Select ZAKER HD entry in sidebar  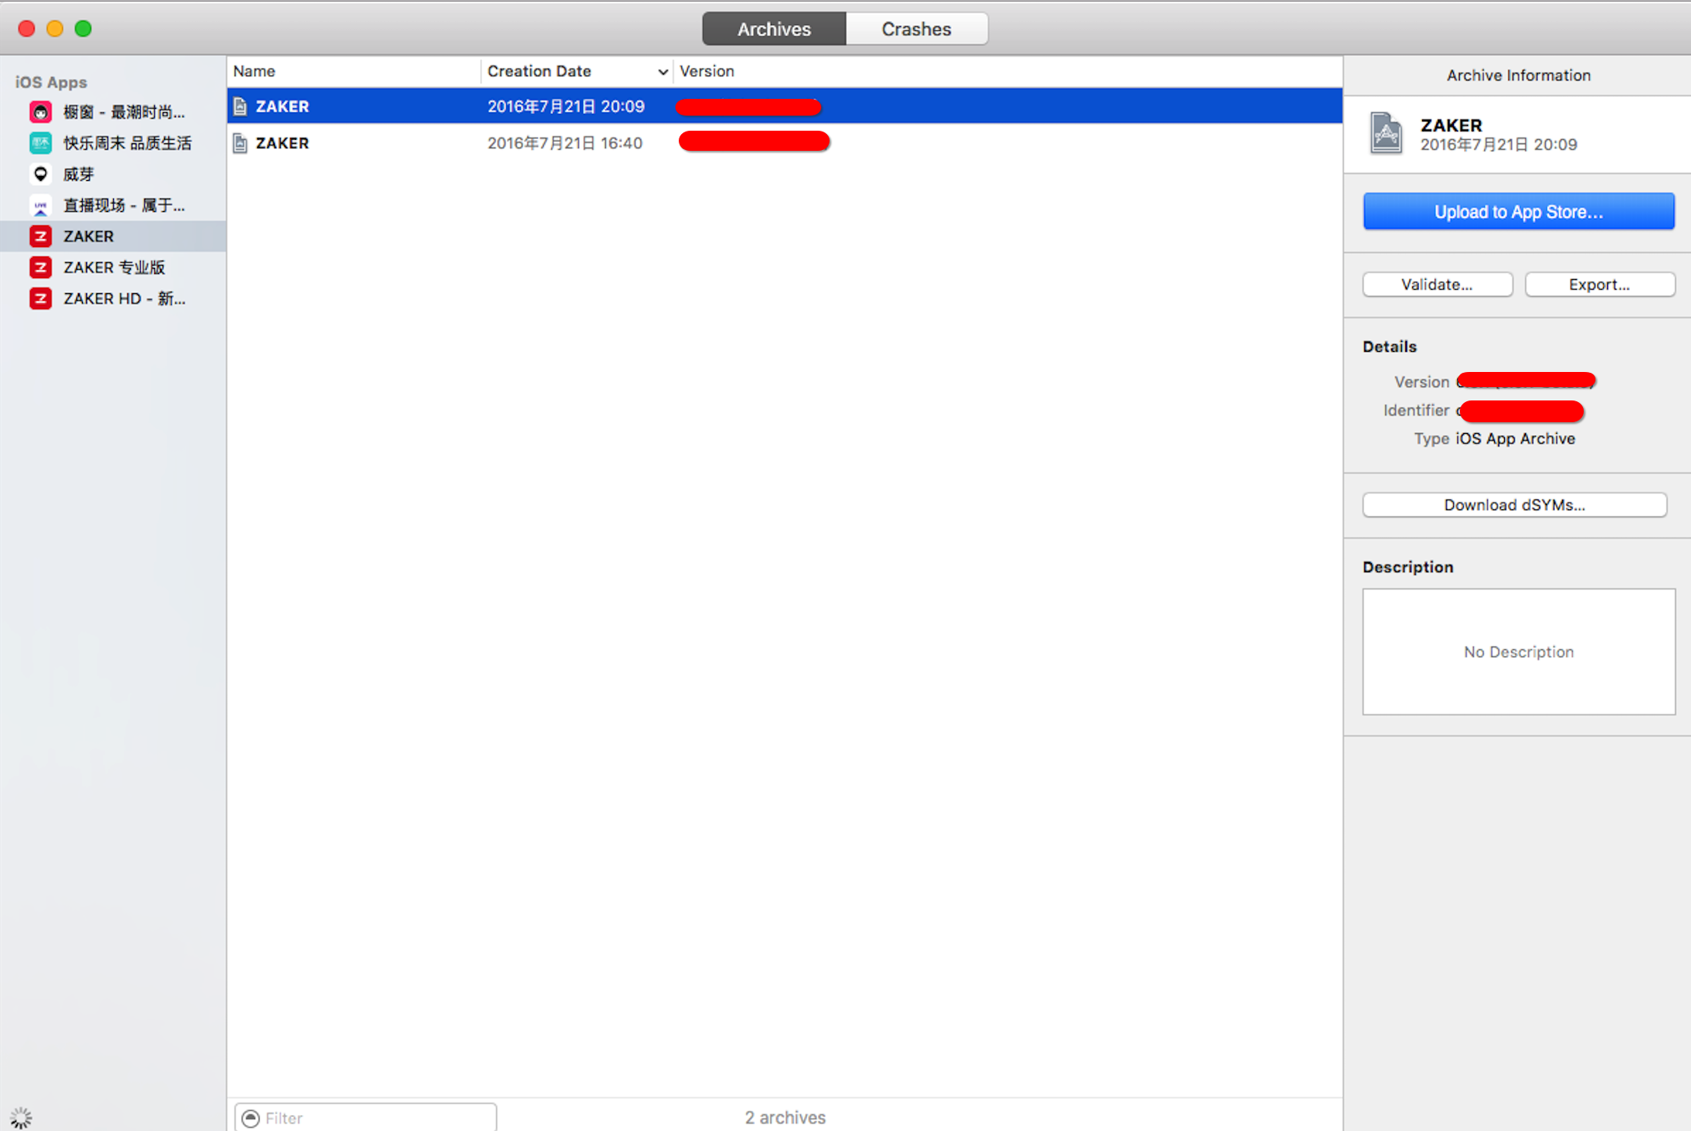[x=113, y=298]
